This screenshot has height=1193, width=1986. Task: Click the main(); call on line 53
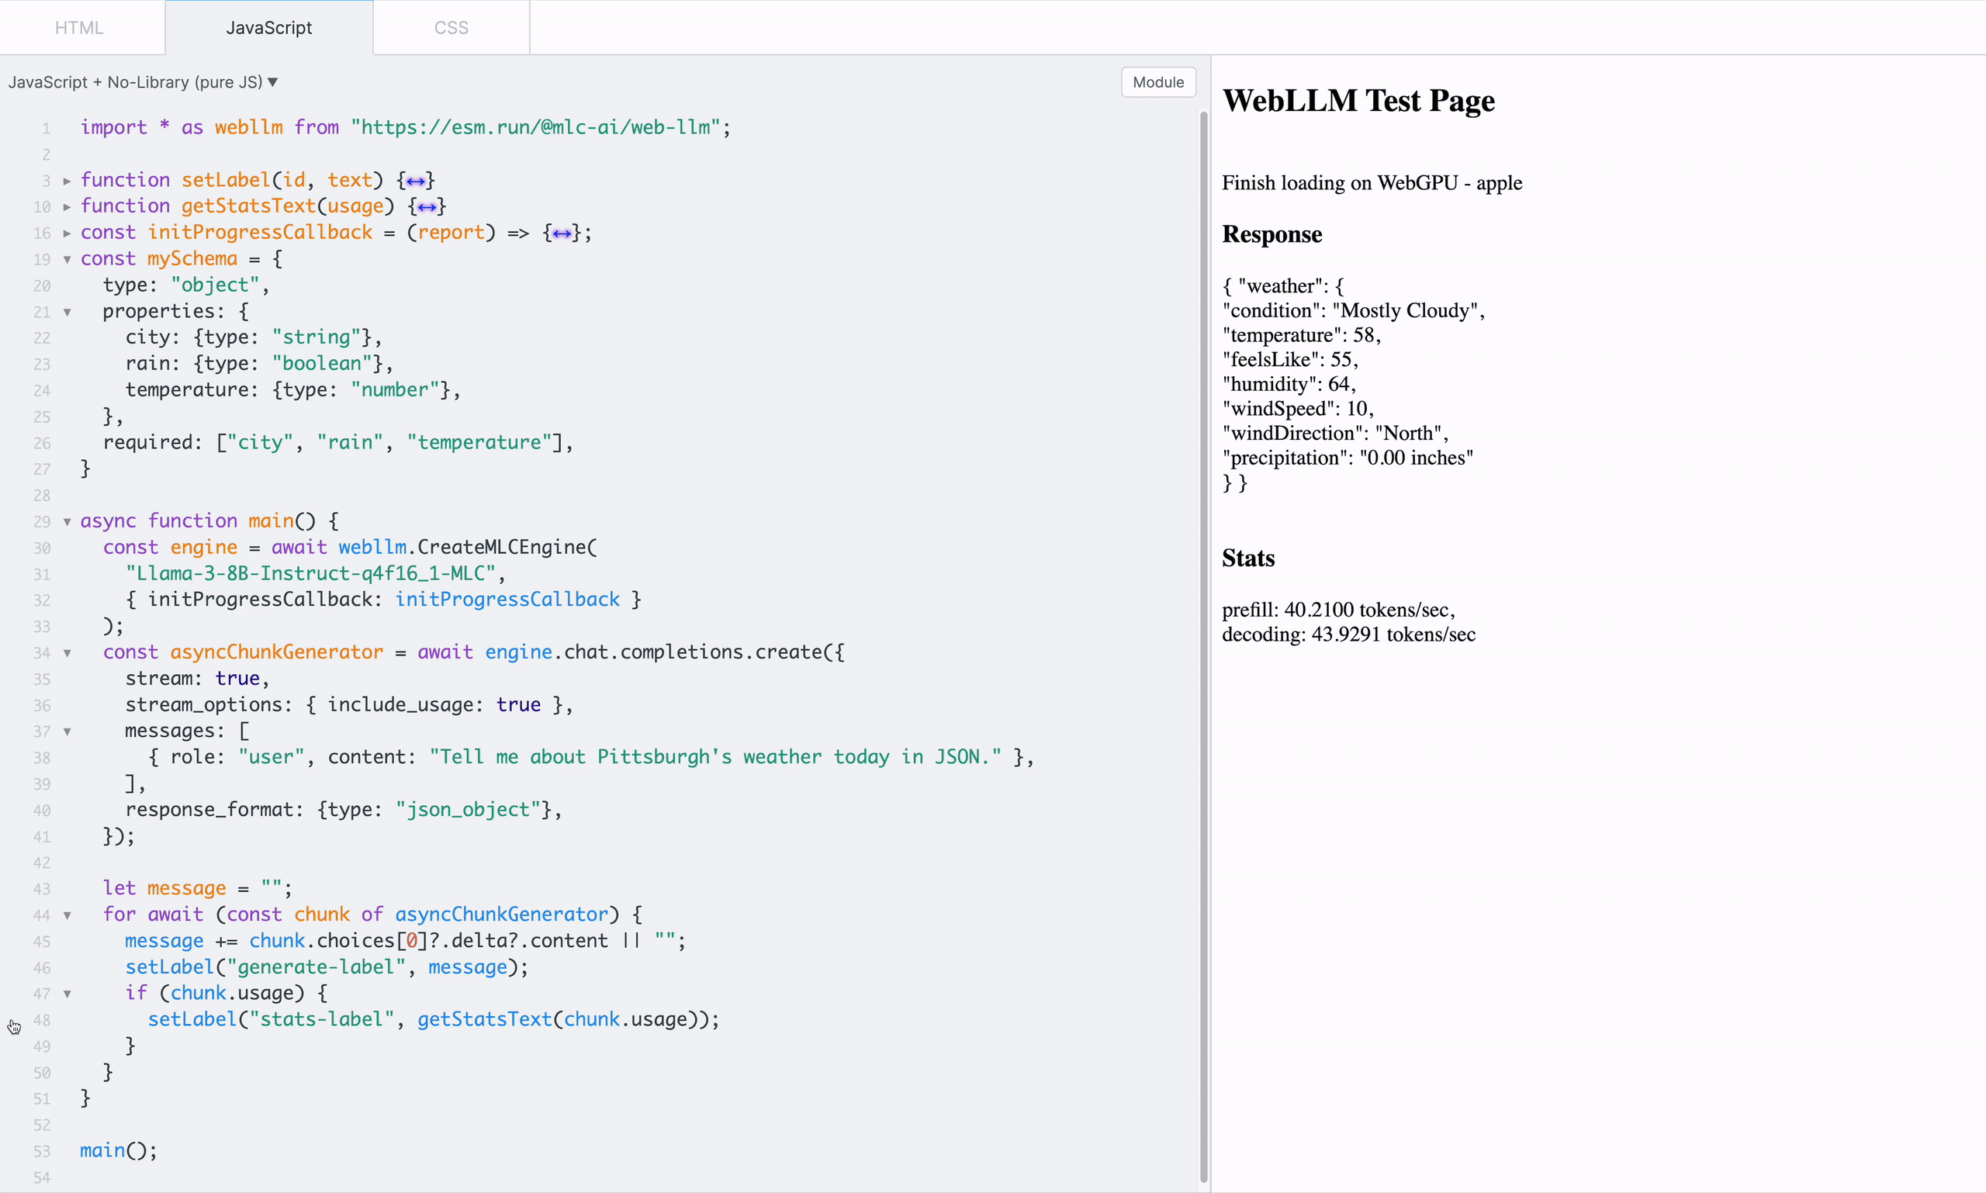coord(118,1150)
